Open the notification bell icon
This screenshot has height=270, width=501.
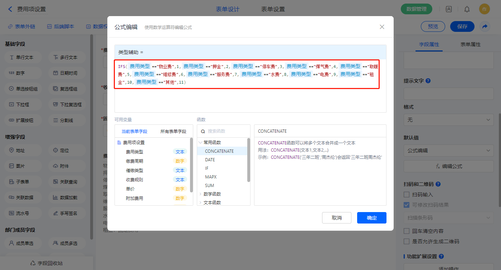(467, 9)
